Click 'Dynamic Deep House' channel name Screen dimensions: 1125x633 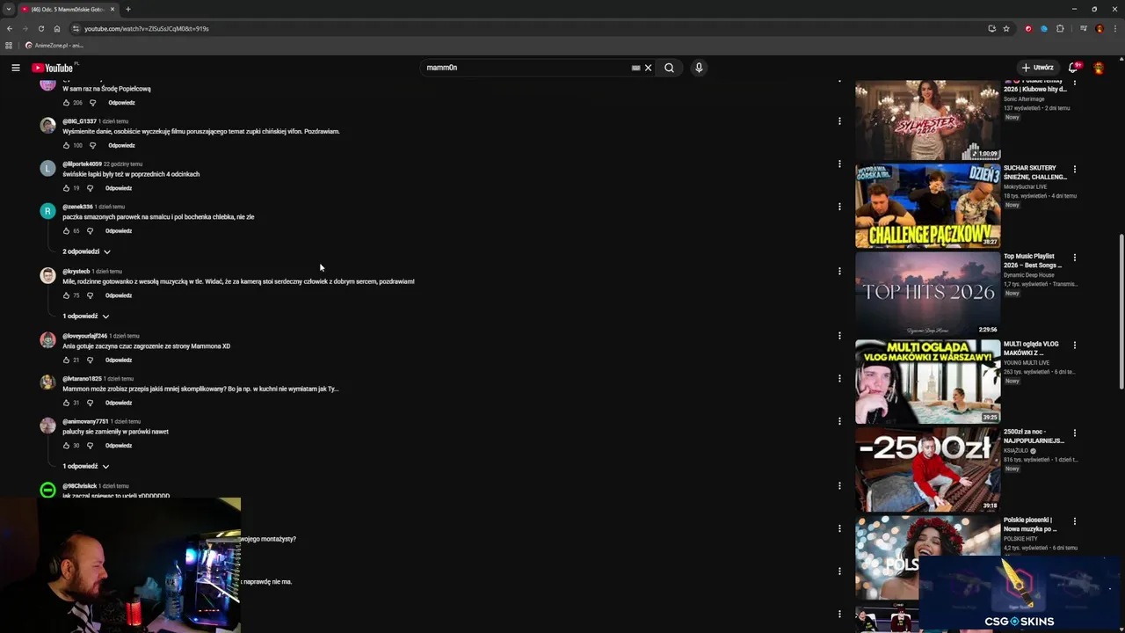1029,275
